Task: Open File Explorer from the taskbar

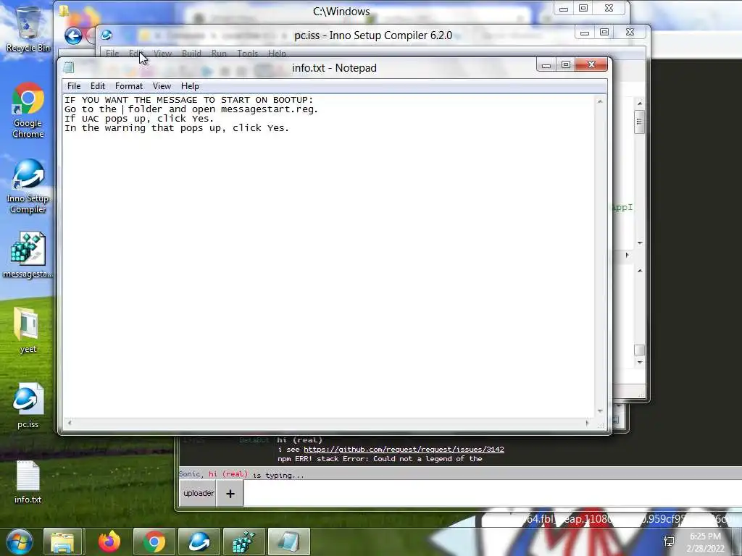Action: pos(62,542)
